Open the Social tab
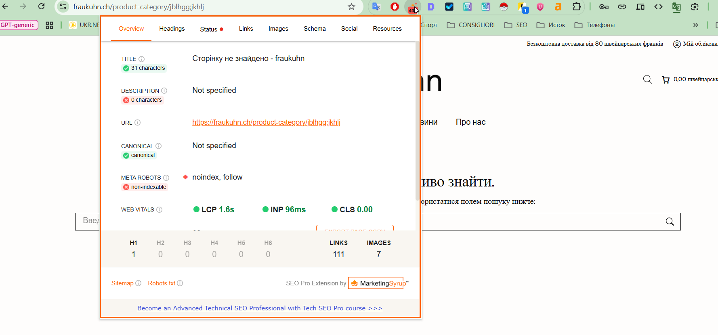Screen dimensions: 718x335 [349, 29]
